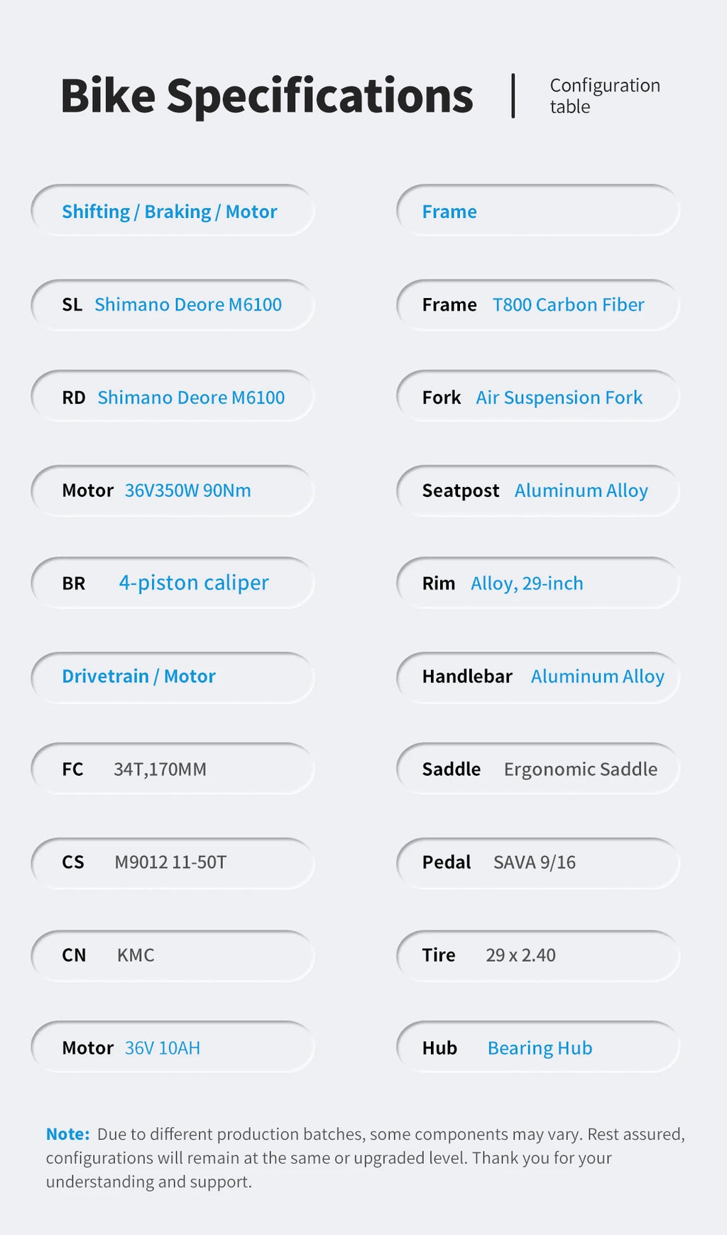Click the Rim Alloy, 29-inch spec
The image size is (727, 1235).
[x=537, y=583]
